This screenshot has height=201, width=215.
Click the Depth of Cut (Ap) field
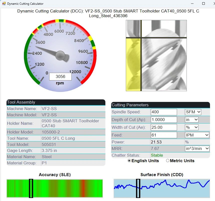coord(164,120)
